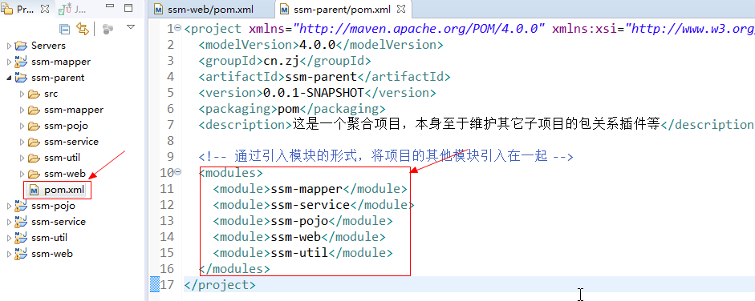Select the ssm-parent/pom.xml editor tab
The width and height of the screenshot is (755, 301).
pos(343,9)
